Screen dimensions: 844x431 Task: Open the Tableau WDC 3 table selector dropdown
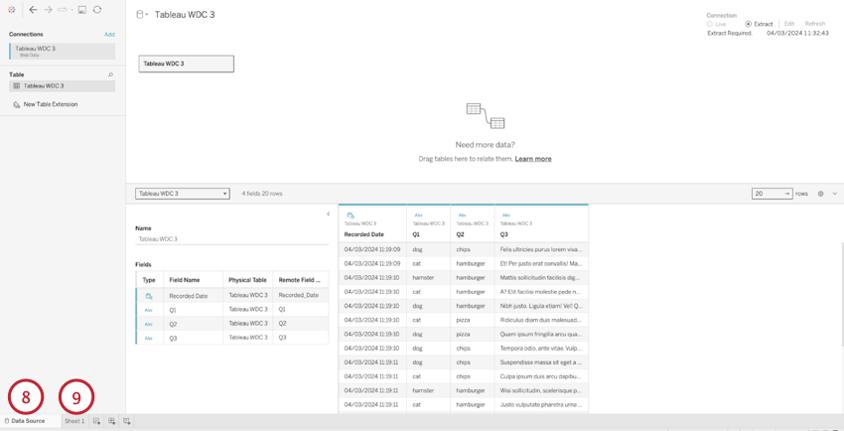point(183,194)
